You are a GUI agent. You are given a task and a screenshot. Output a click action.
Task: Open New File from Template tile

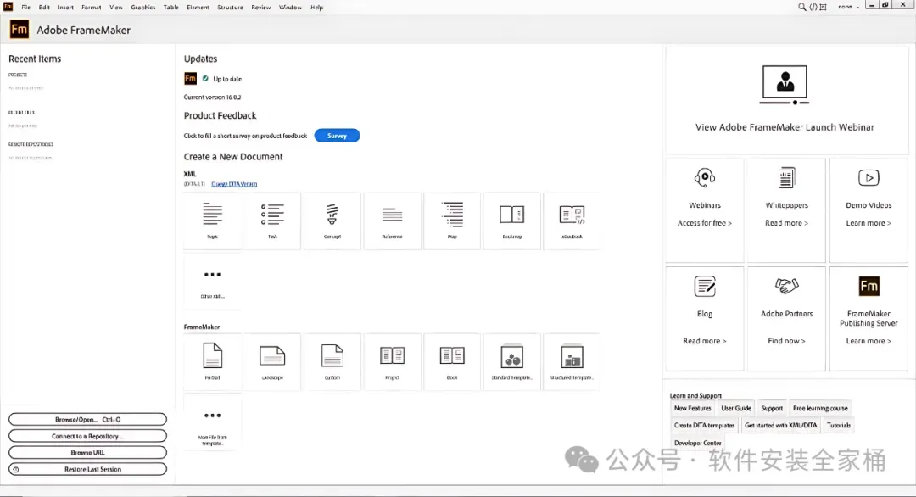click(212, 422)
